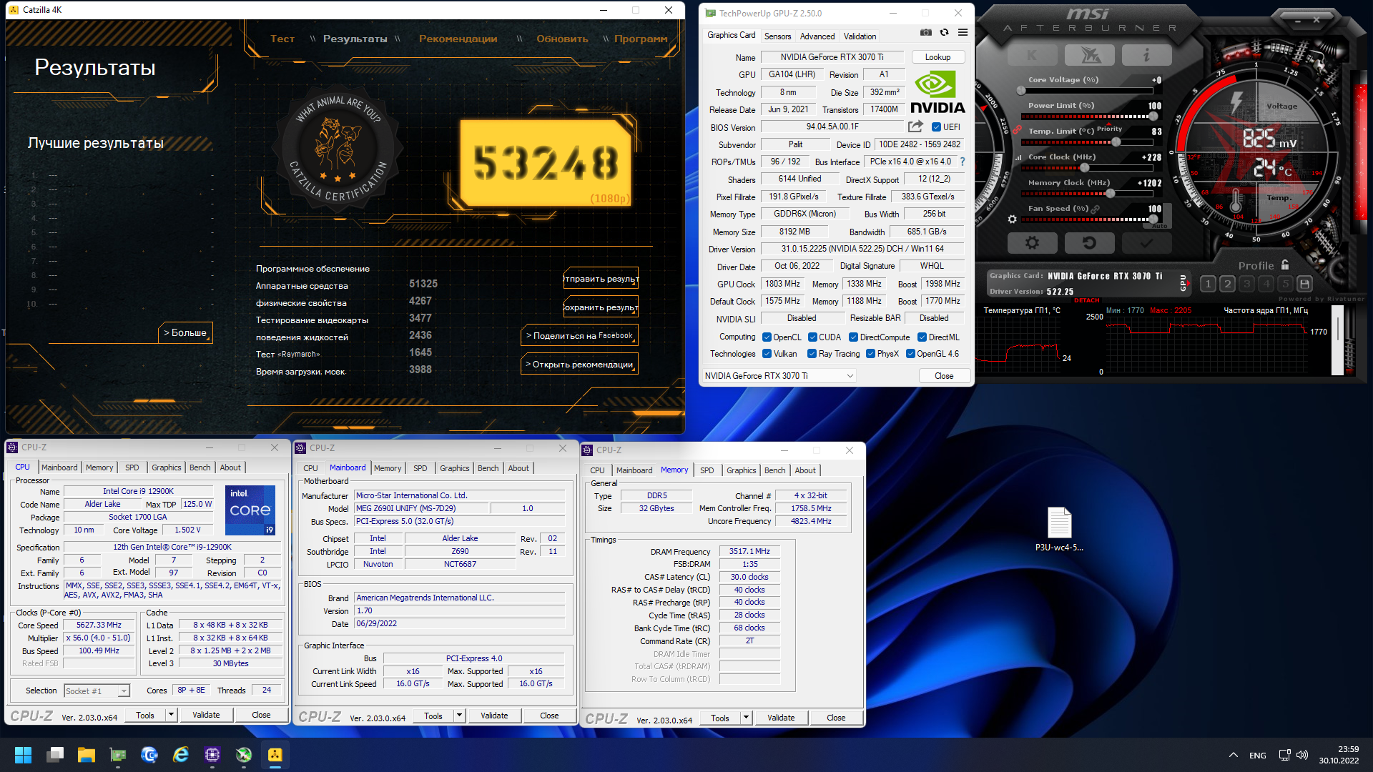Click the Afterburner save profile icon
Viewport: 1373px width, 772px height.
point(1304,284)
